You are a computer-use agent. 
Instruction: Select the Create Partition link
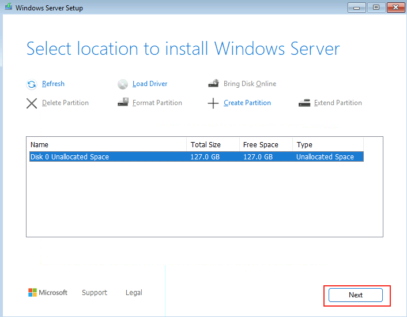point(247,103)
